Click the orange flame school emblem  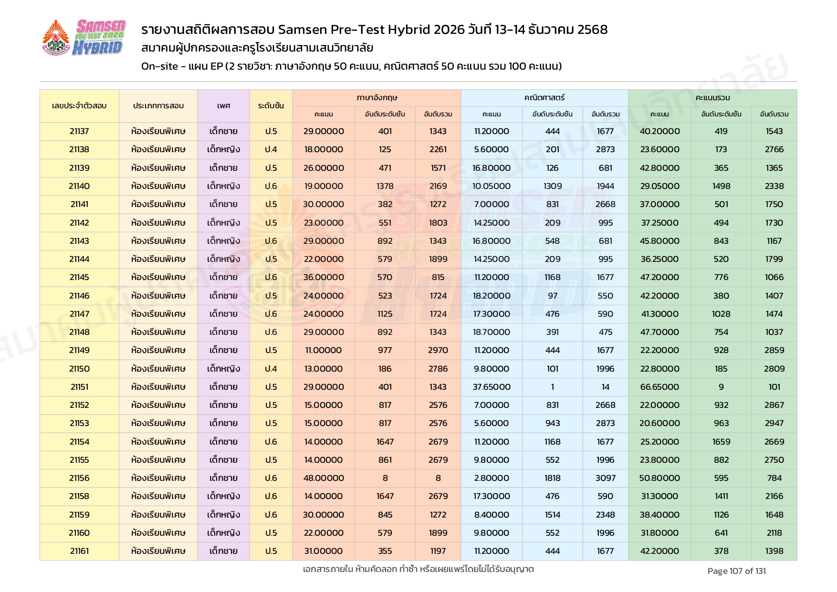tap(56, 37)
